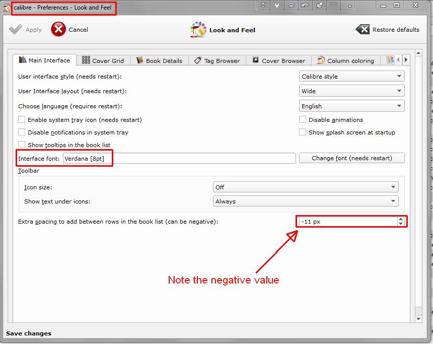The height and width of the screenshot is (344, 433).
Task: Click Change font (needs restart) button
Action: (351, 158)
